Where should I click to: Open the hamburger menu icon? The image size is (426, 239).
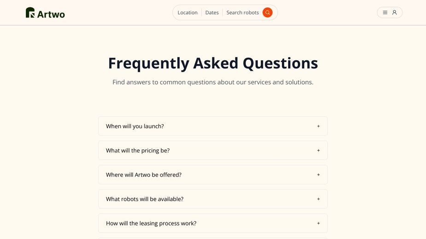click(x=385, y=12)
